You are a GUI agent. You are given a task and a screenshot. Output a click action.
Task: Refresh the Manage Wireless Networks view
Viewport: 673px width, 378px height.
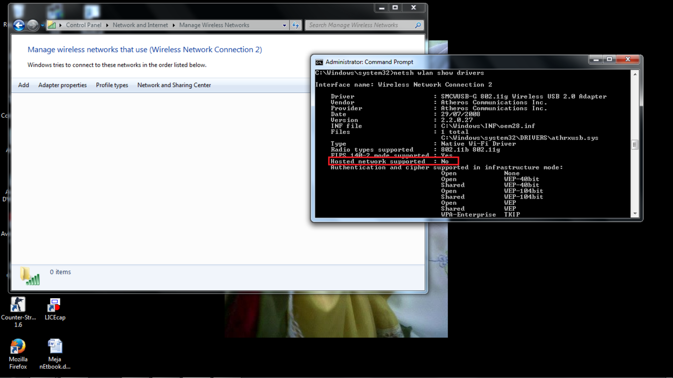click(x=295, y=25)
